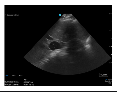The image size is (117, 92).
Task: Open the Abdominal preset label
Action: [x=28, y=82]
